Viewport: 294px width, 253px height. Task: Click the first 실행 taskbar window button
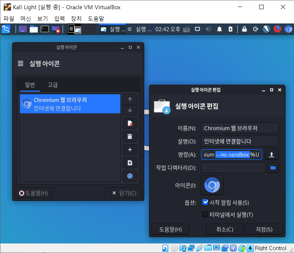[x=113, y=29]
